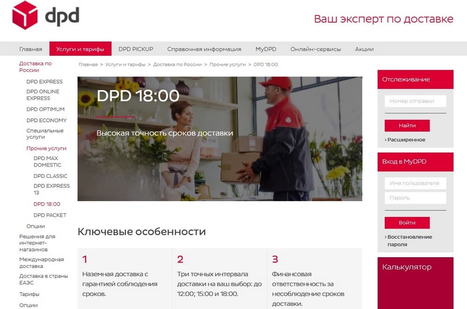467x309 pixels.
Task: Click the Войти button
Action: pyautogui.click(x=407, y=223)
